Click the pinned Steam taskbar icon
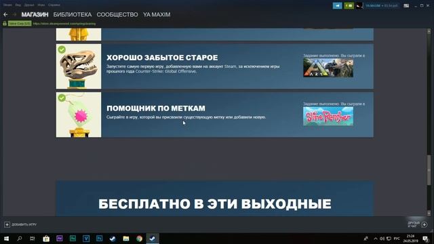 pyautogui.click(x=113, y=239)
